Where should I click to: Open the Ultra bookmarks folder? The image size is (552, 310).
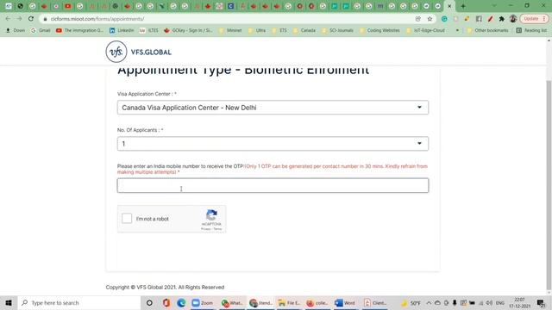tap(257, 31)
